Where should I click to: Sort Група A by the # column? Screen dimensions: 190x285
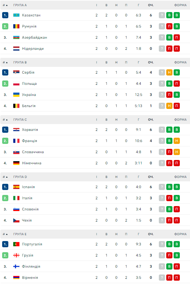(5, 5)
